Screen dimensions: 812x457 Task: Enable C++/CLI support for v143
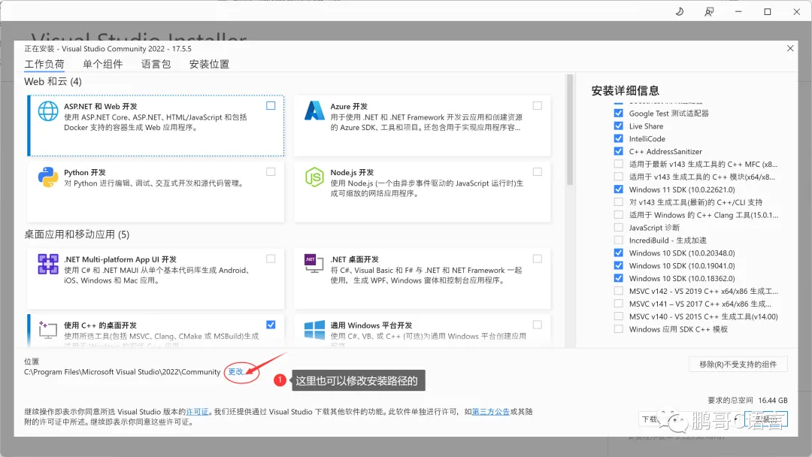(618, 202)
